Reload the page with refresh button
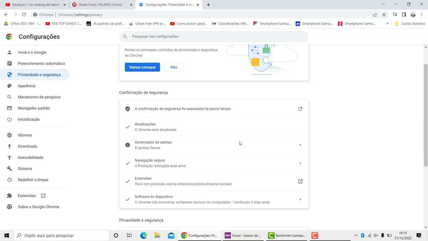Image resolution: width=428 pixels, height=241 pixels. pyautogui.click(x=24, y=15)
